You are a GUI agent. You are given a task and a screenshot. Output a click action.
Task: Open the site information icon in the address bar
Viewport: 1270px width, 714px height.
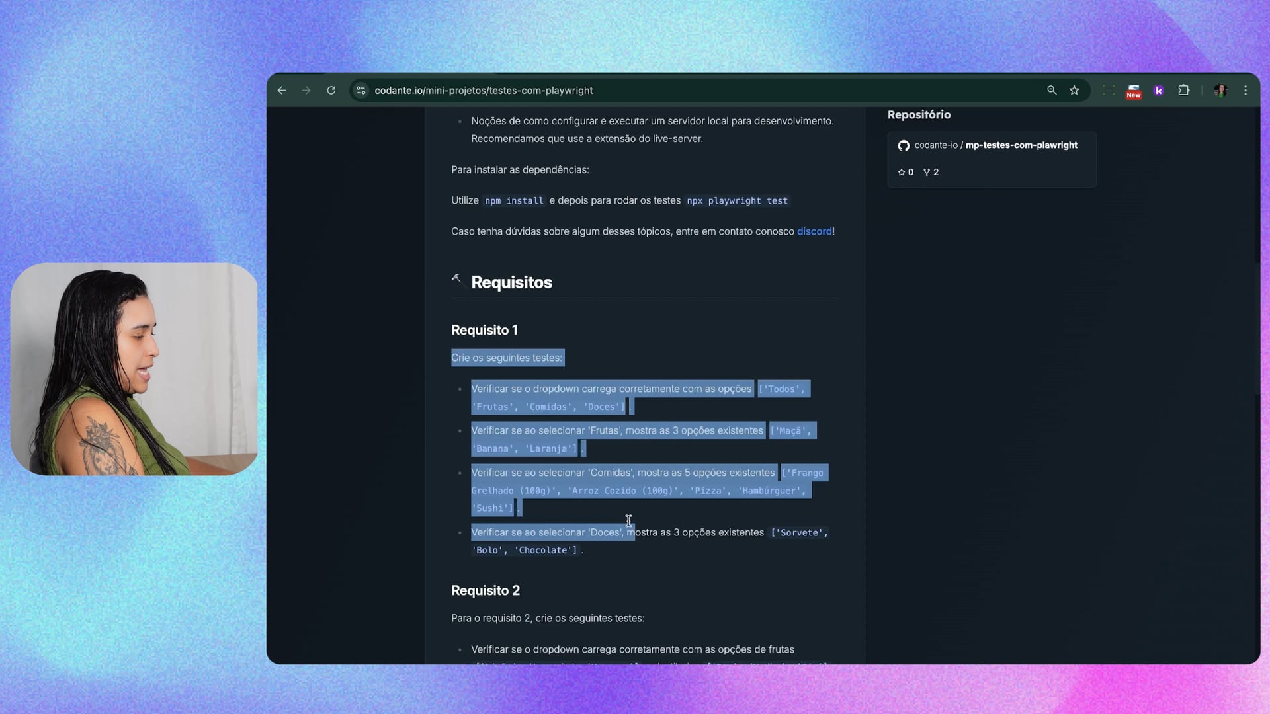(x=361, y=91)
